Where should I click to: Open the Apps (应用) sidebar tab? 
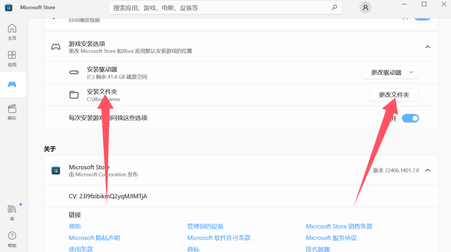[x=12, y=58]
